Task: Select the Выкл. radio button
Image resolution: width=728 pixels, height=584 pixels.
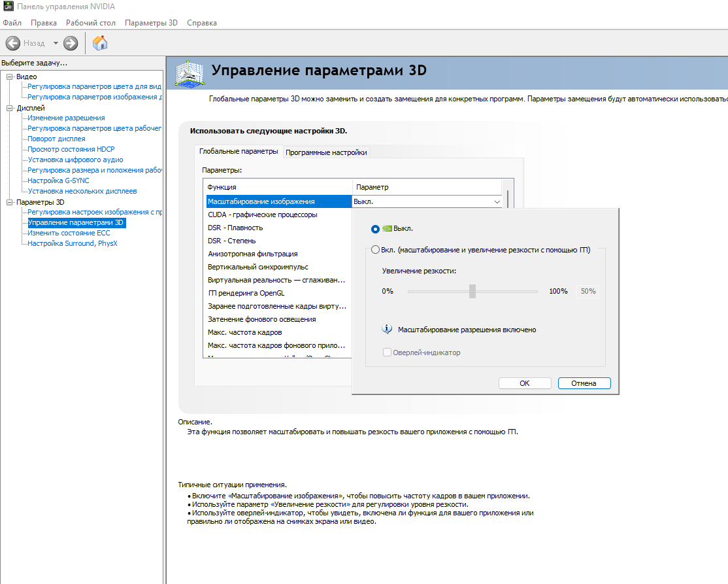Action: pyautogui.click(x=375, y=229)
